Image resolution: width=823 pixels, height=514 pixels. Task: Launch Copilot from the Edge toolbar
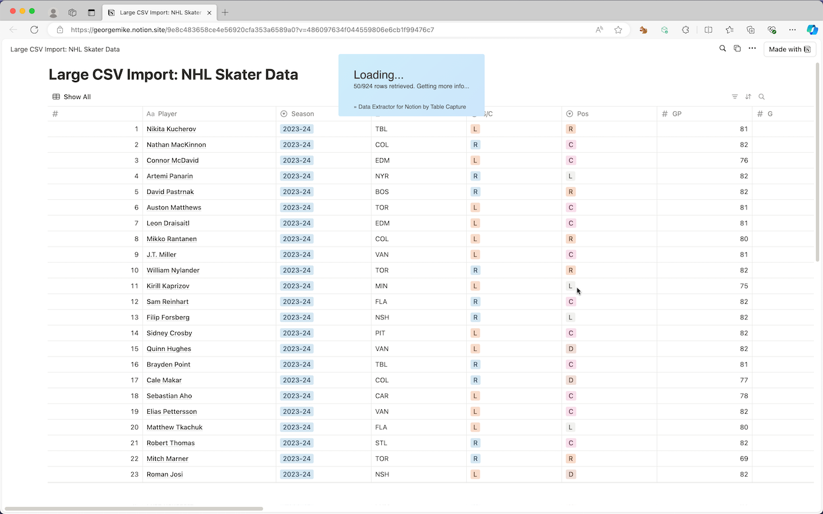812,30
